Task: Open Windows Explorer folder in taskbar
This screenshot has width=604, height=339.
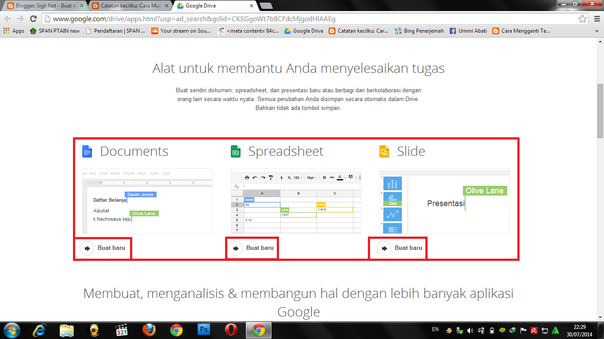Action: click(67, 330)
